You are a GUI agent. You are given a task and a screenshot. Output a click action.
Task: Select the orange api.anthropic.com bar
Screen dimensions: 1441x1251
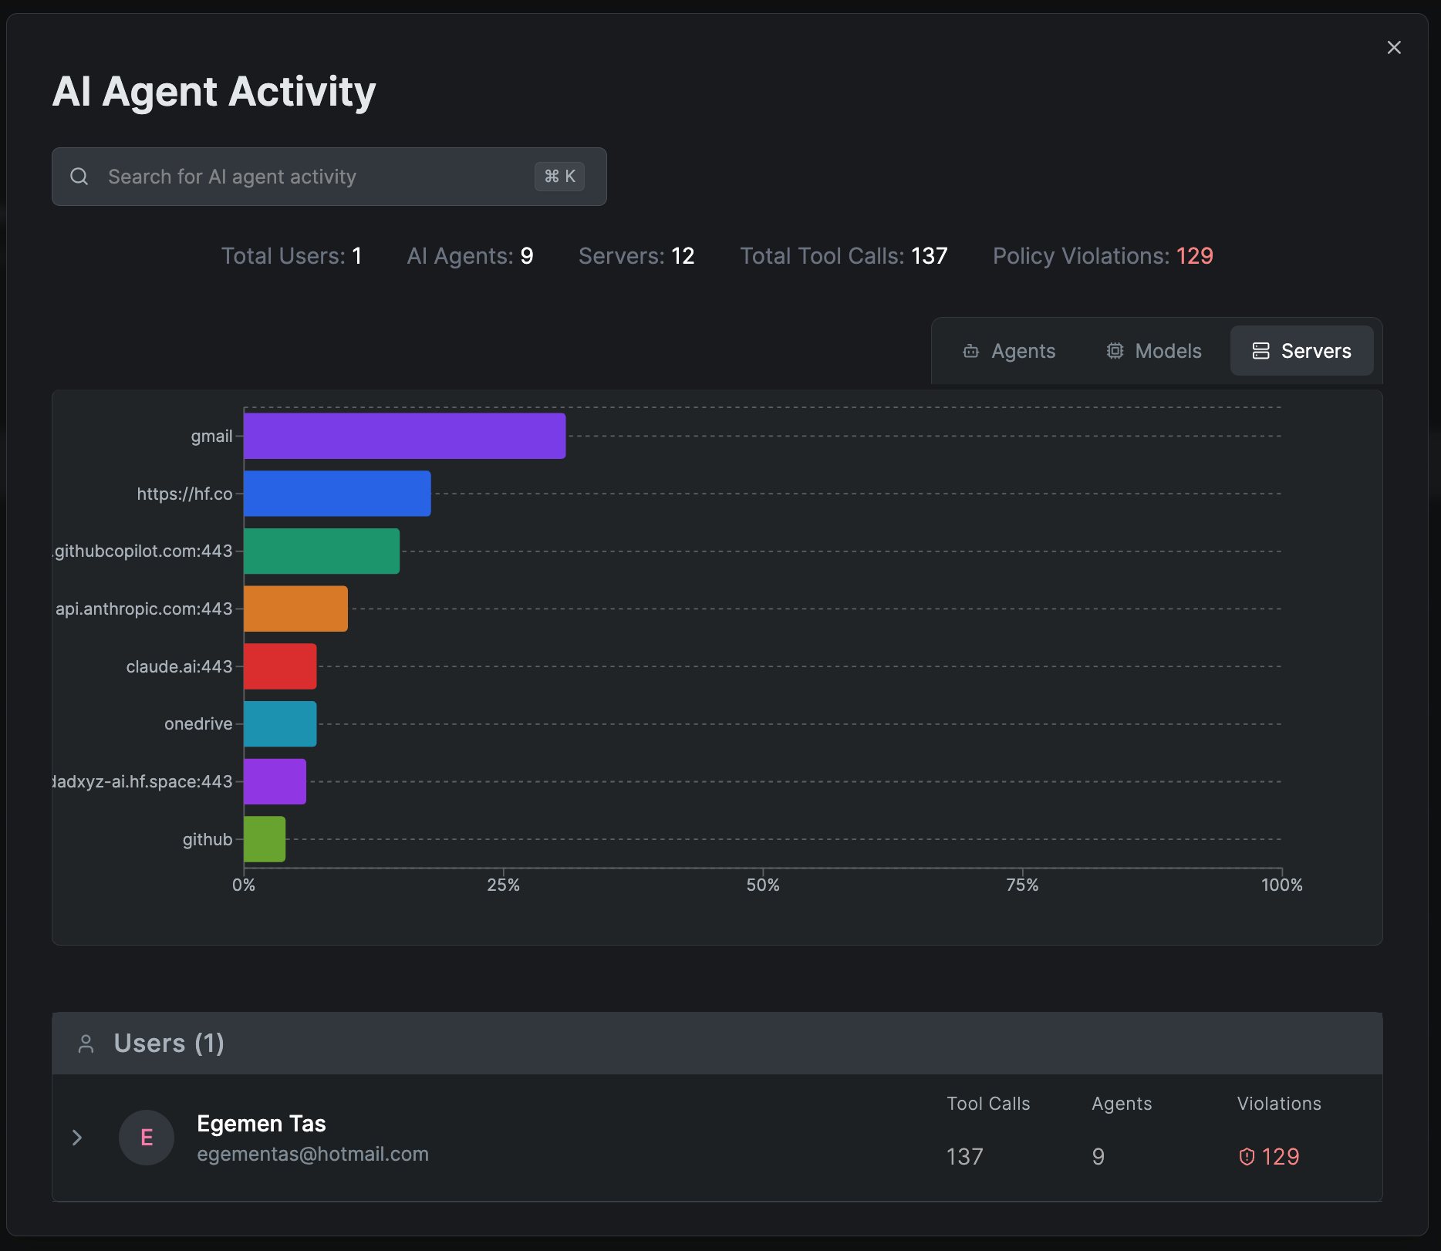(x=295, y=609)
